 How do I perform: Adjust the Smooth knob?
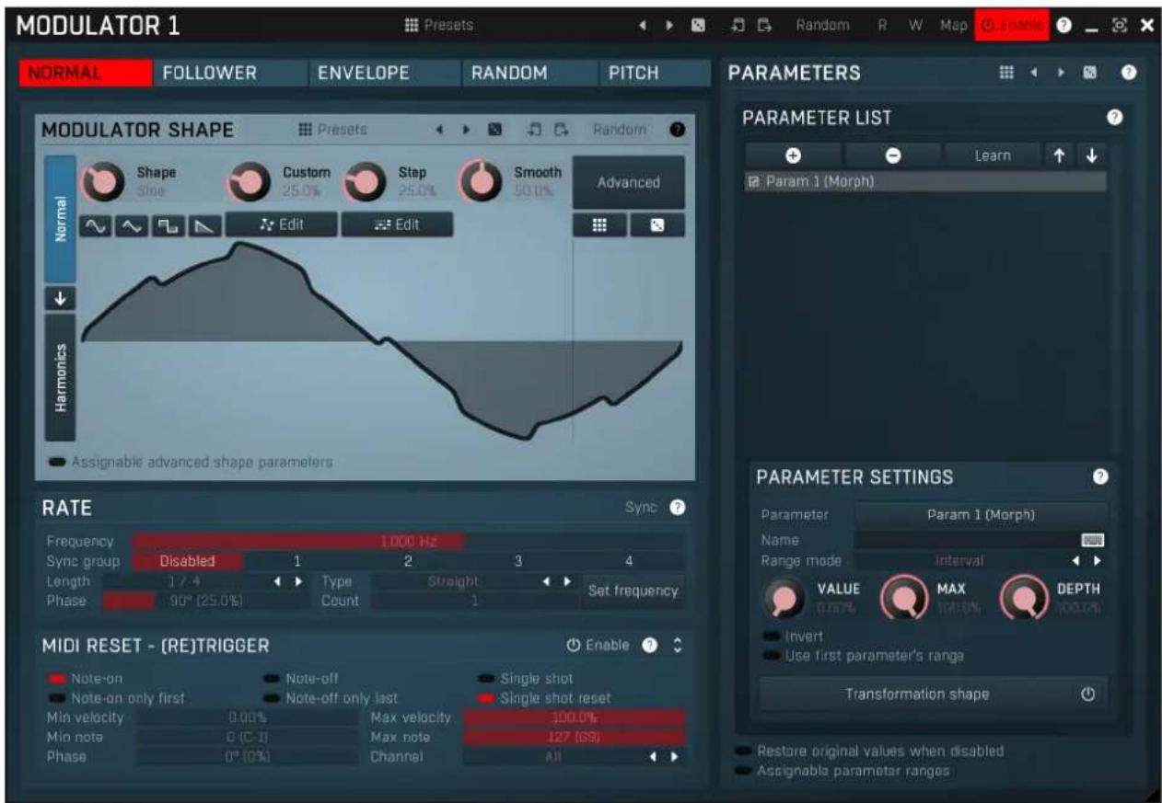480,182
